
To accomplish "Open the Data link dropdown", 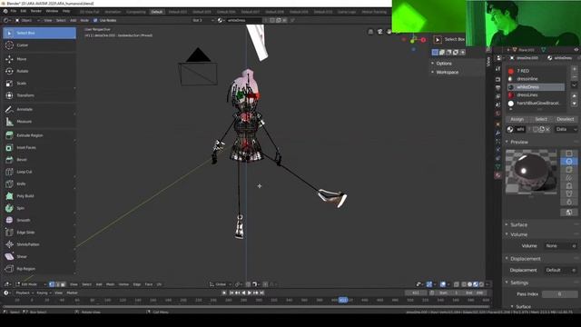I will pos(566,129).
